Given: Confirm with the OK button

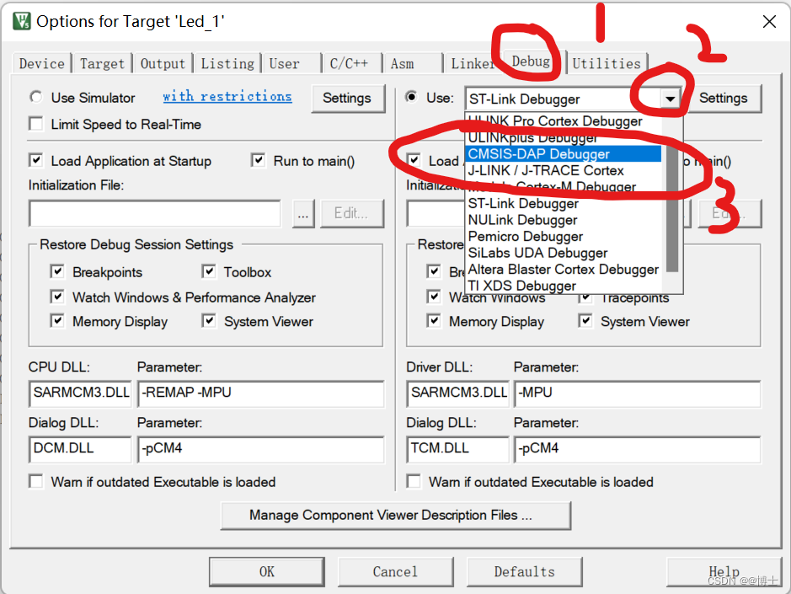Looking at the screenshot, I should 267,572.
